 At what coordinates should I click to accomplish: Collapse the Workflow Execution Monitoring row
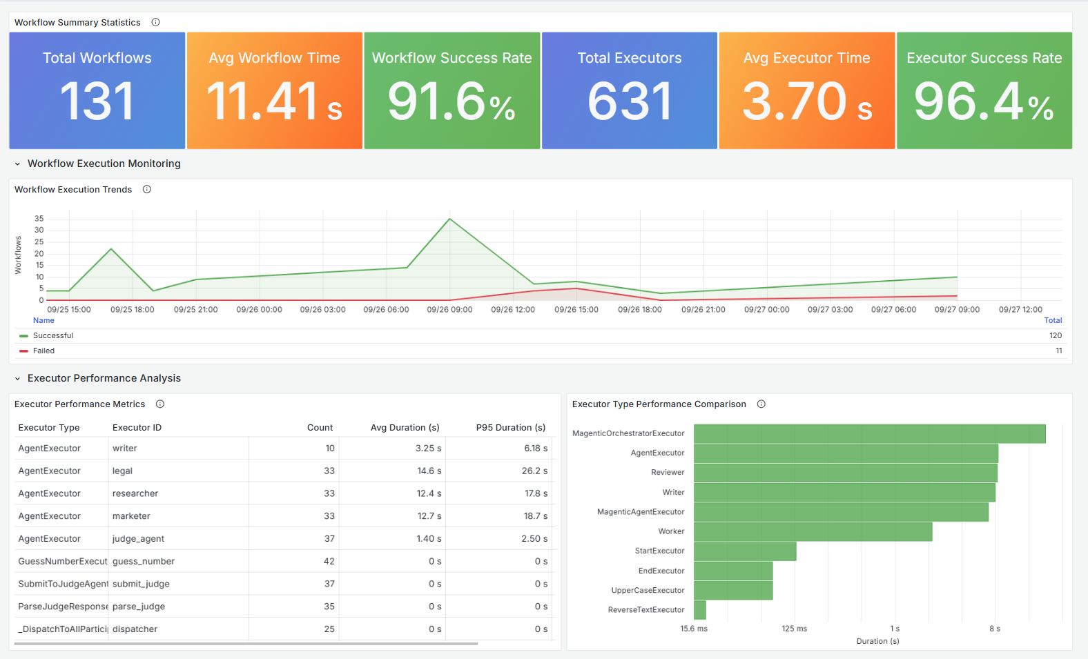pyautogui.click(x=18, y=164)
